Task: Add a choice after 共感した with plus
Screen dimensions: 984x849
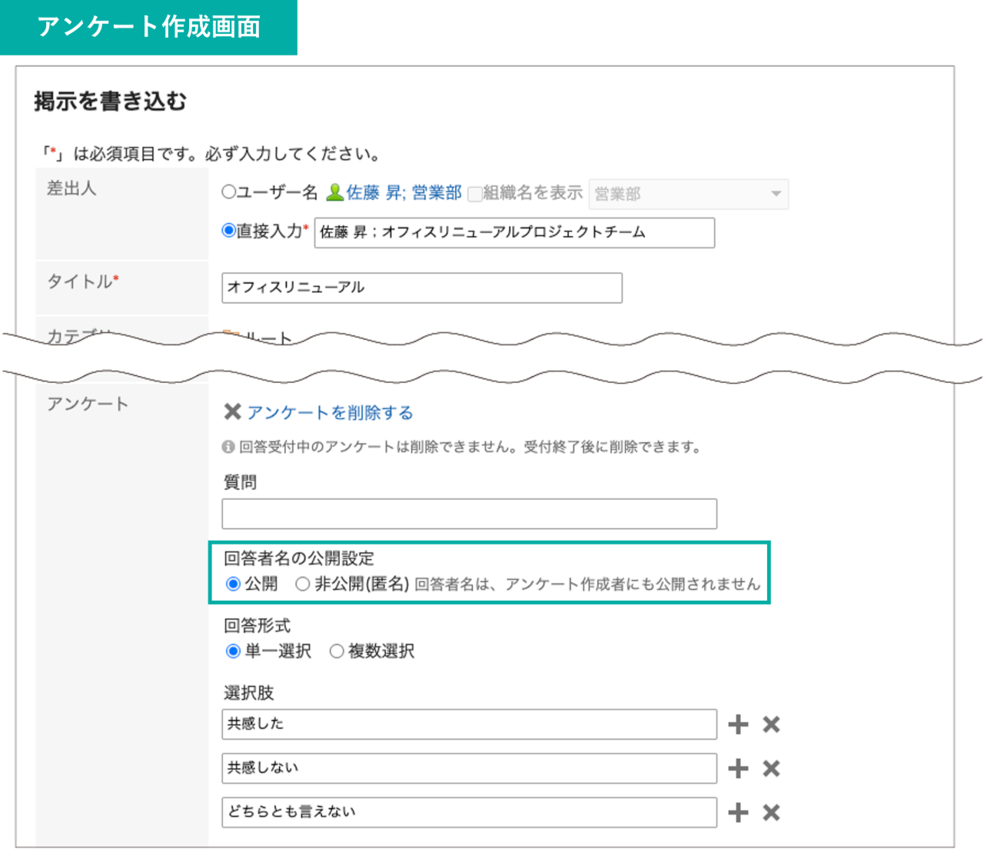Action: (738, 724)
